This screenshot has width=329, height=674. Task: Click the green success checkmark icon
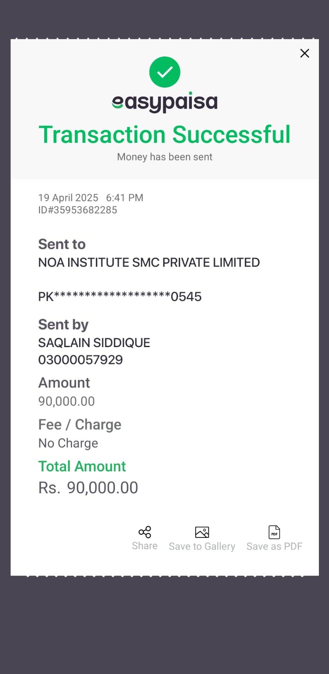(165, 72)
